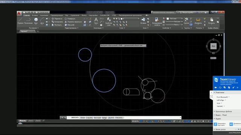This screenshot has width=241, height=135.
Task: Select the Отрезок (Line) tool
Action: coord(20,21)
